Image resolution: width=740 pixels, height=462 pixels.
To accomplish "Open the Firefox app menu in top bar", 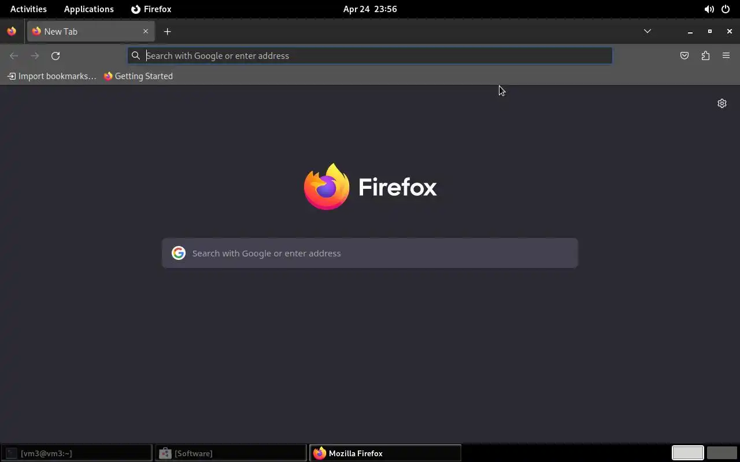I will pyautogui.click(x=151, y=9).
